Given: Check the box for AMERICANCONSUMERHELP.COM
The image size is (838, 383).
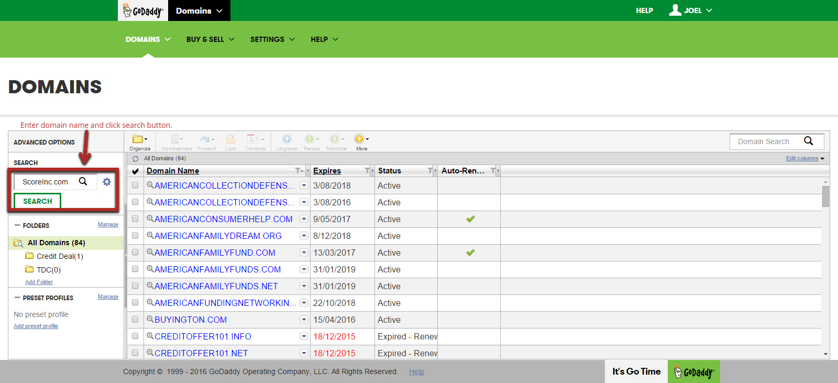Looking at the screenshot, I should point(135,219).
